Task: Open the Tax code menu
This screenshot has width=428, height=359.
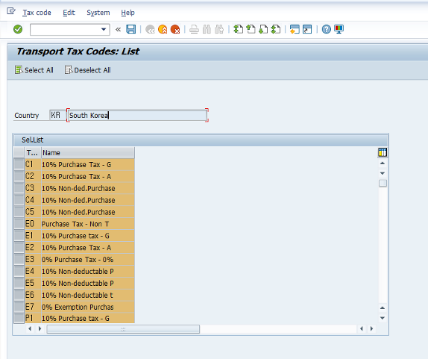Action: pyautogui.click(x=37, y=13)
